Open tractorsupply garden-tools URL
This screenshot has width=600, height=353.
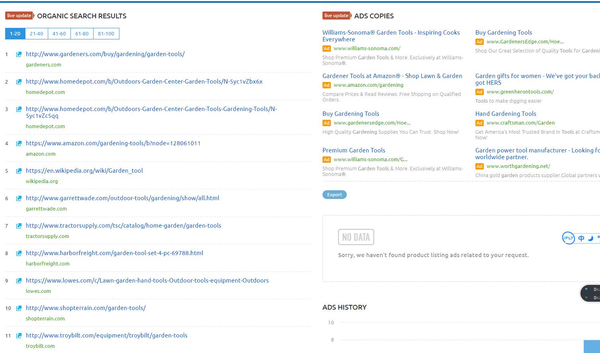123,226
